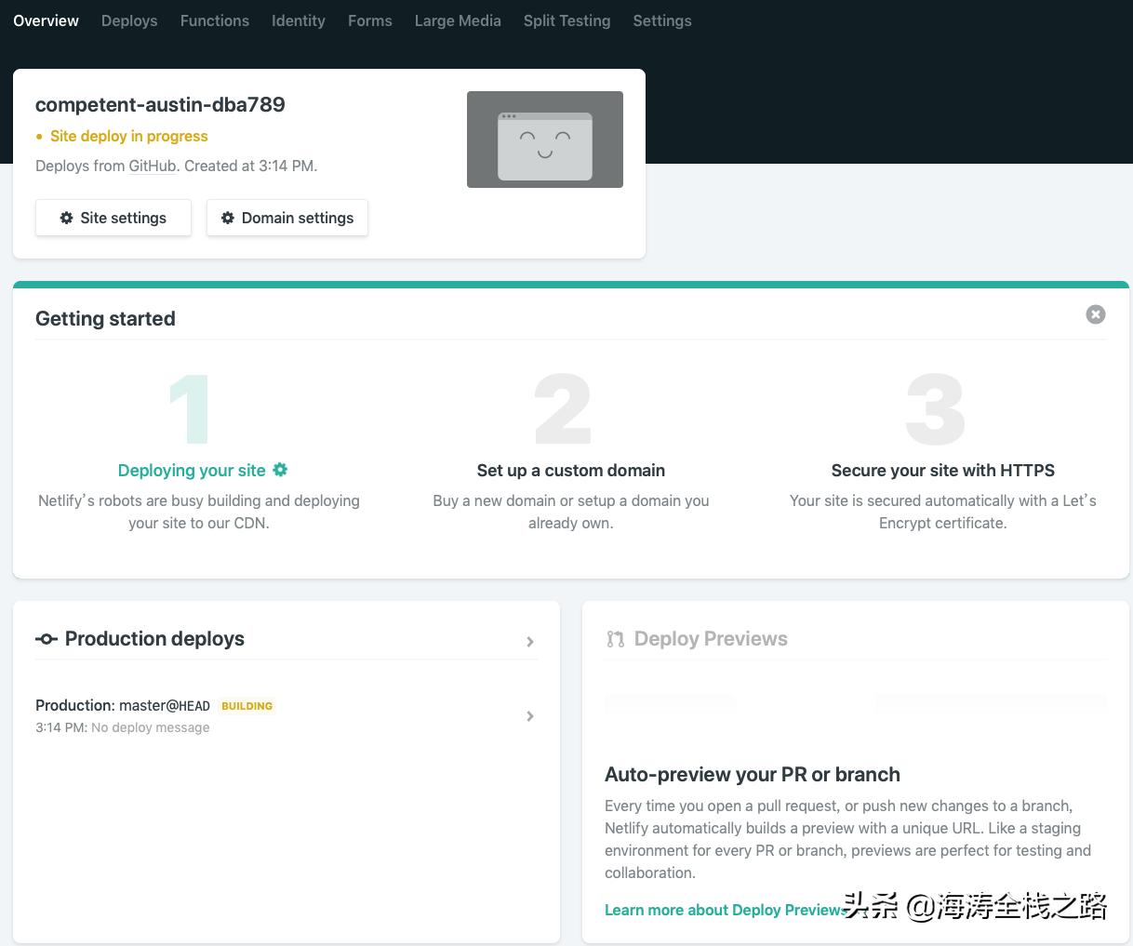The width and height of the screenshot is (1133, 946).
Task: Dismiss the Getting started card
Action: (x=1095, y=314)
